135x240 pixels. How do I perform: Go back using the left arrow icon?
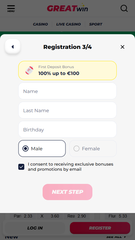tap(13, 47)
